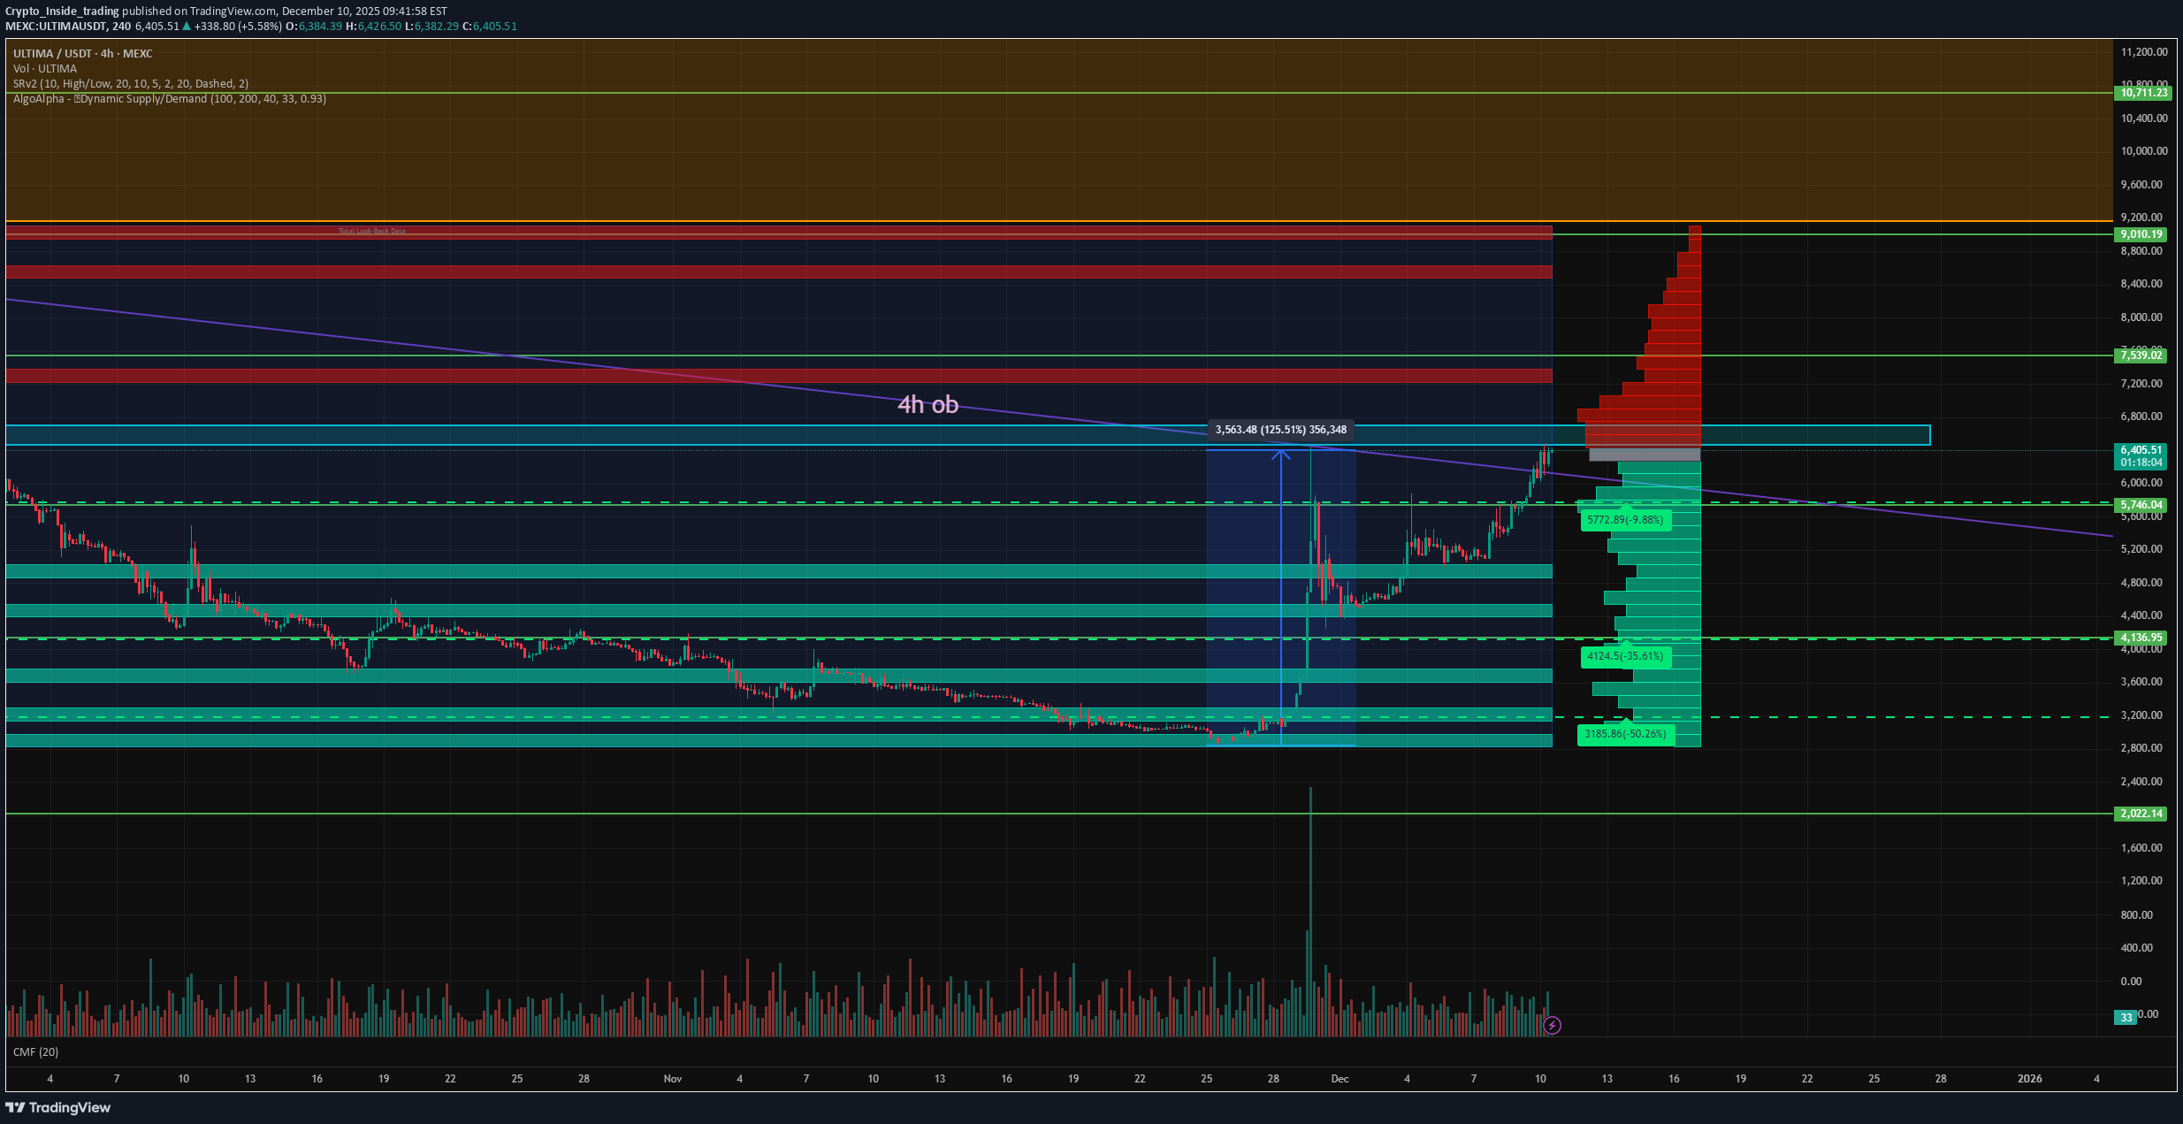Open the 4h timeframe selector in legend
2183x1124 pixels.
coord(106,53)
